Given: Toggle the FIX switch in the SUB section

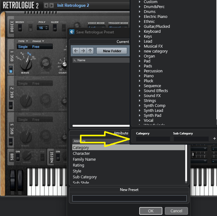Looking at the screenshot, I should pyautogui.click(x=43, y=157).
